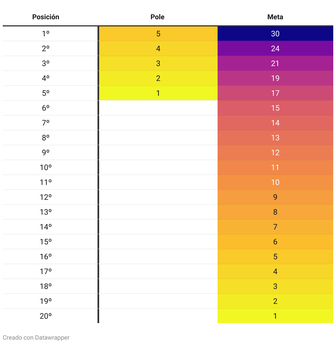
Task: Click the 15º position row label
Action: (x=46, y=242)
